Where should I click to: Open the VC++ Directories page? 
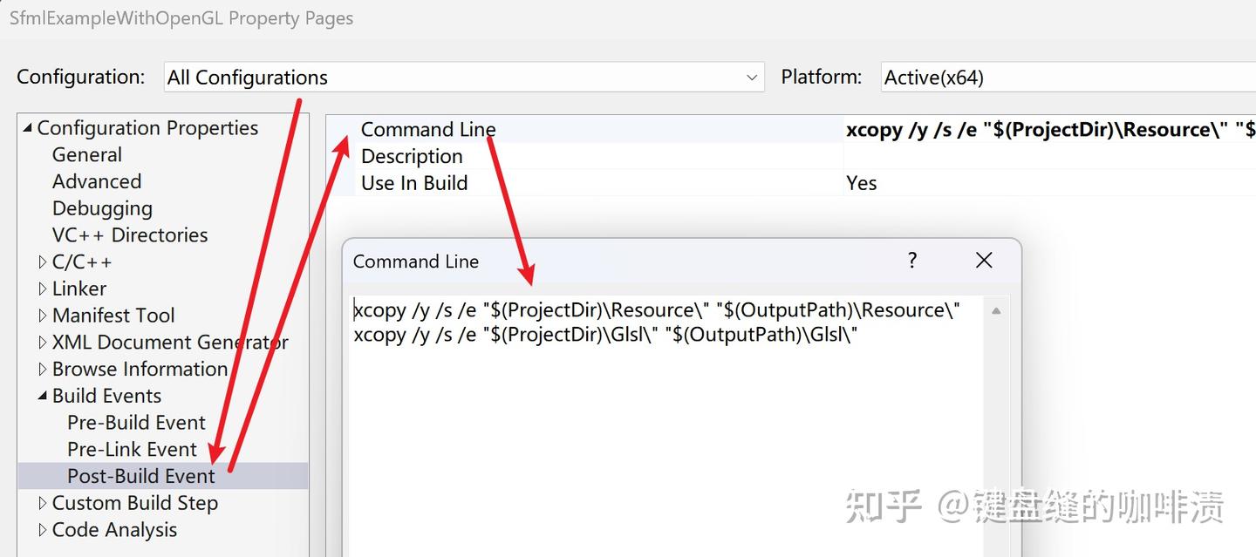point(129,234)
